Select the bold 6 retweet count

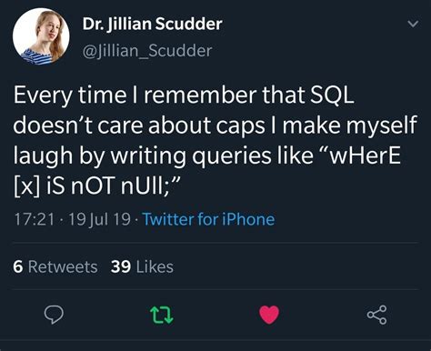[18, 267]
